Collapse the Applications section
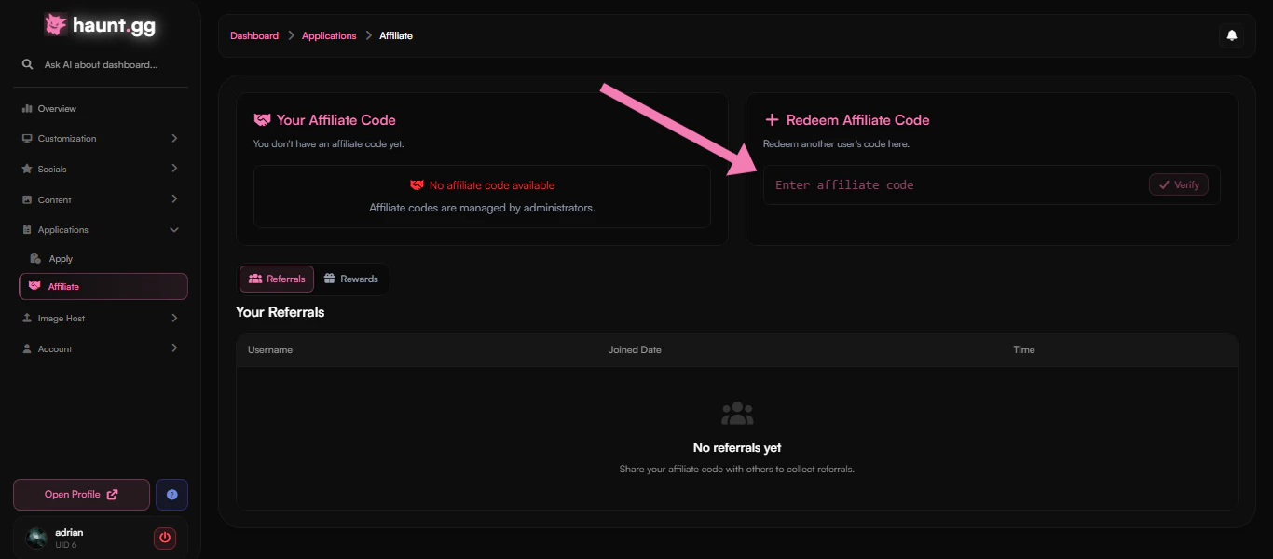1273x559 pixels. point(174,229)
